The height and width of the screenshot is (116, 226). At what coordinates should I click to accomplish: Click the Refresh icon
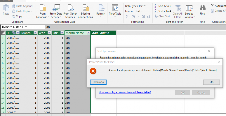(x=101, y=8)
